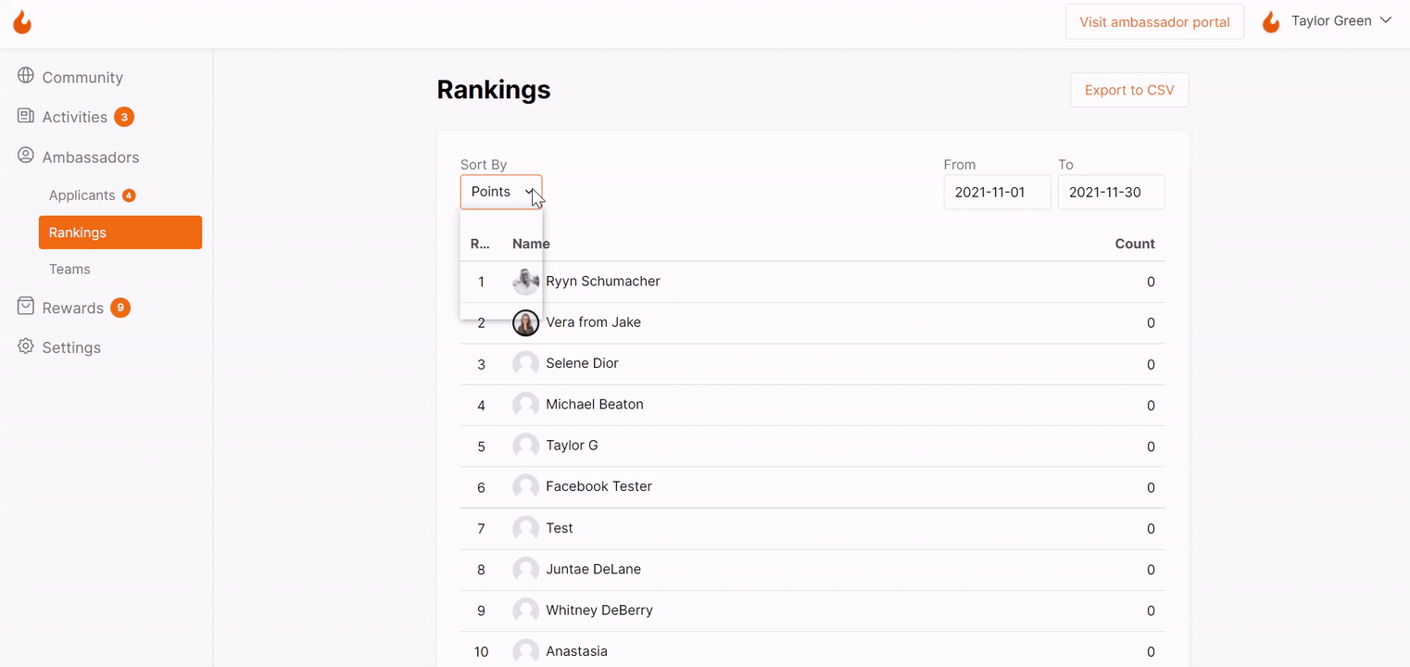
Task: Click the Taylor Green account name
Action: click(1331, 20)
